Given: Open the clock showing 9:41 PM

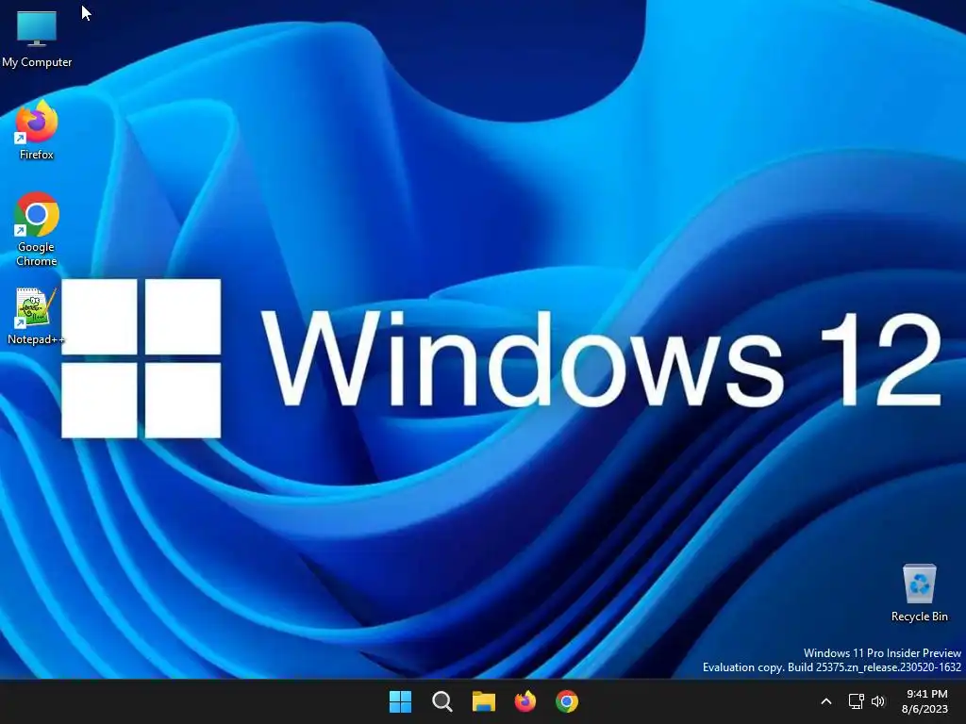Looking at the screenshot, I should point(926,694).
